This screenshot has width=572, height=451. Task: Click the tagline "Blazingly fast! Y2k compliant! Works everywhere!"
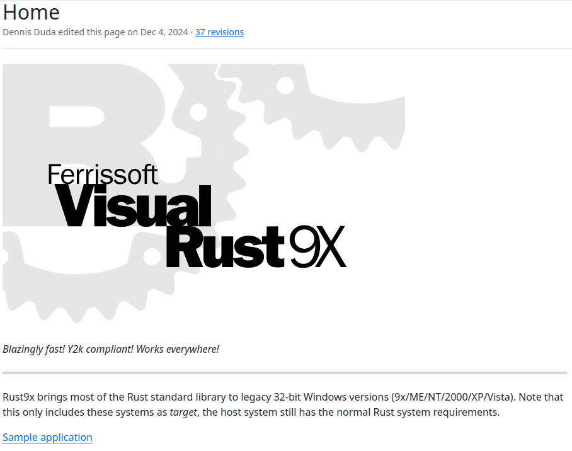click(x=111, y=349)
